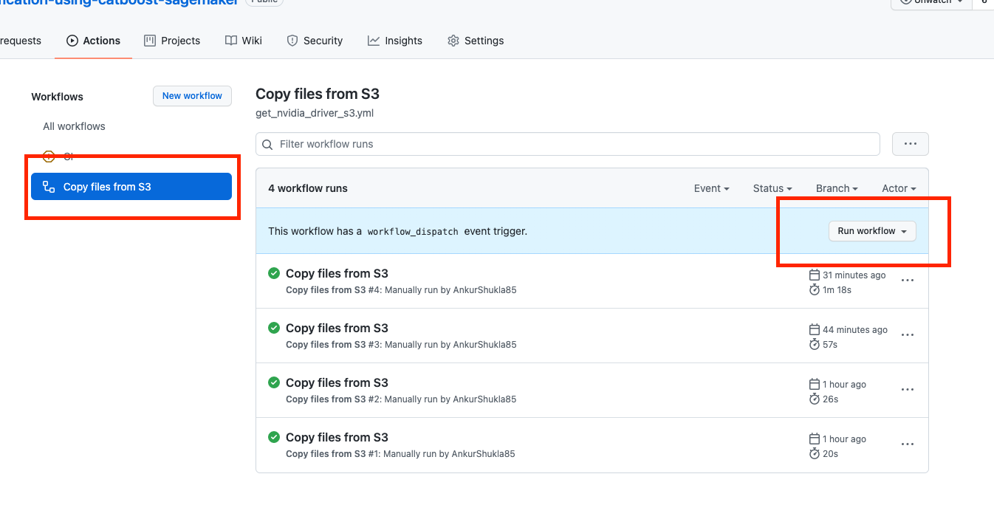Click the green success check of run #1
Image resolution: width=994 pixels, height=519 pixels.
274,437
